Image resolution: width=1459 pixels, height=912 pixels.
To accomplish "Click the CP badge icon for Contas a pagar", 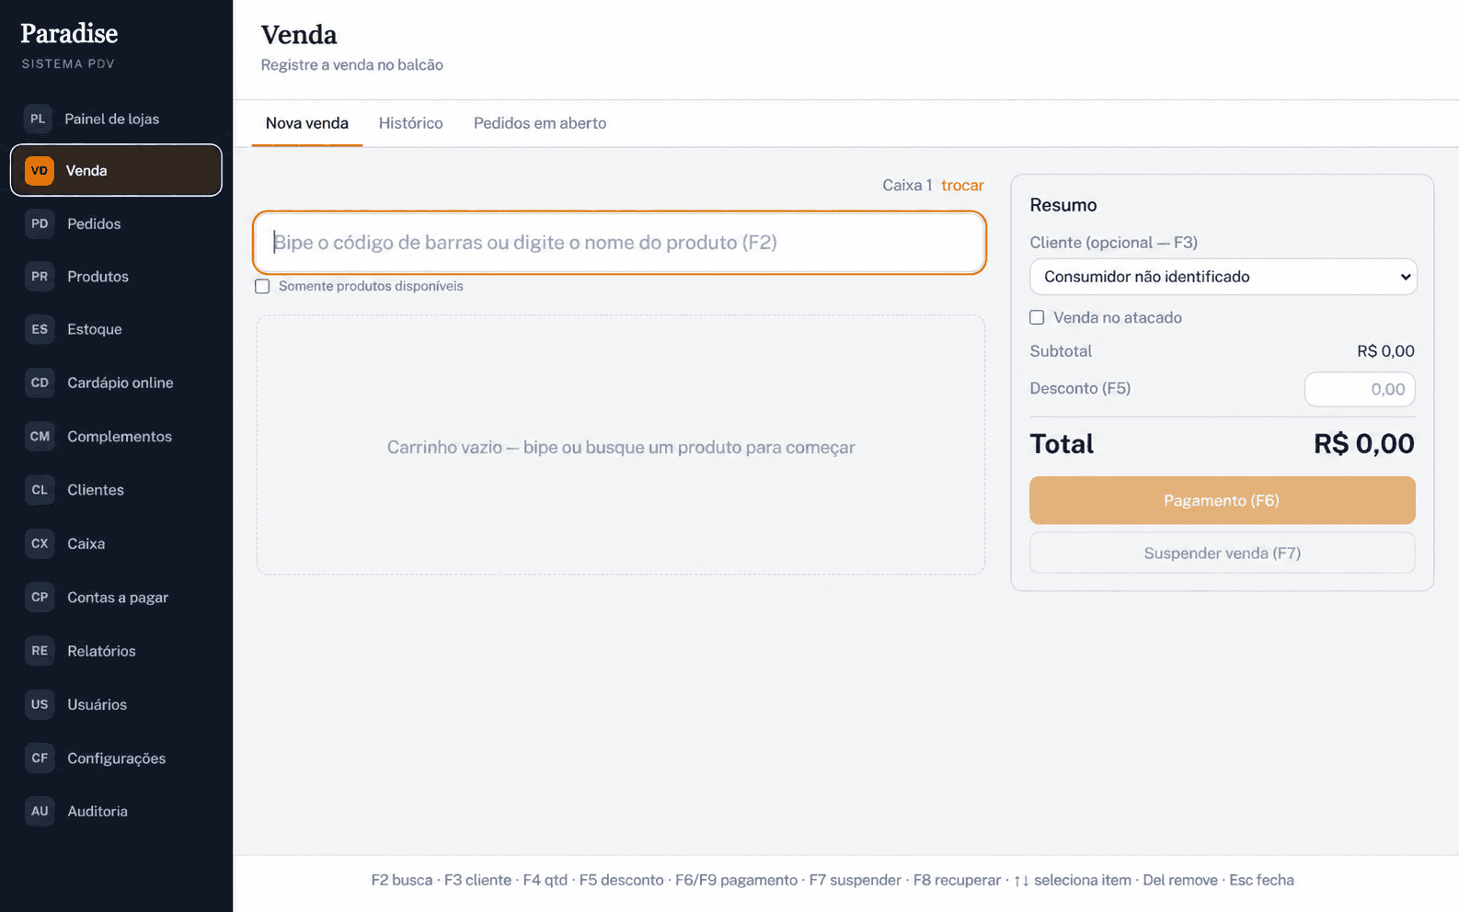I will (x=40, y=597).
